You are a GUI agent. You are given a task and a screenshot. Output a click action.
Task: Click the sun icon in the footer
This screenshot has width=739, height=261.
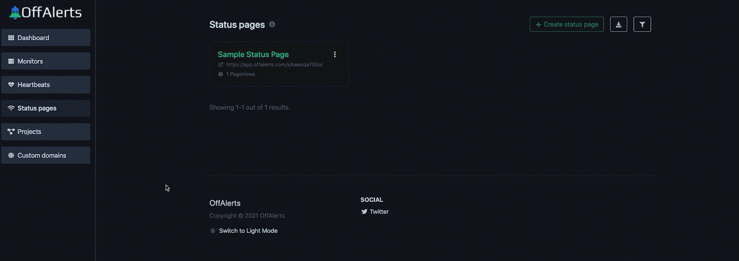(x=212, y=231)
